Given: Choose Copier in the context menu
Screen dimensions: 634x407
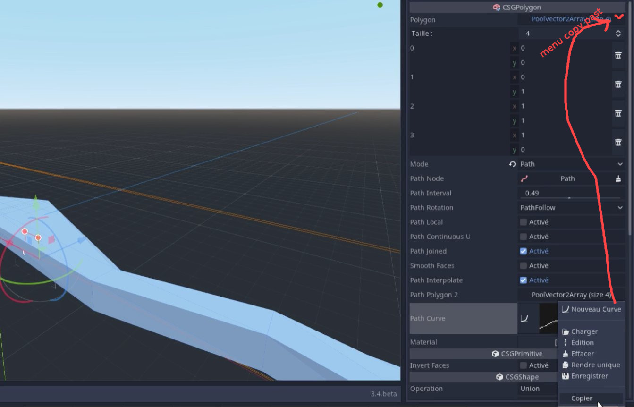Looking at the screenshot, I should coord(591,399).
